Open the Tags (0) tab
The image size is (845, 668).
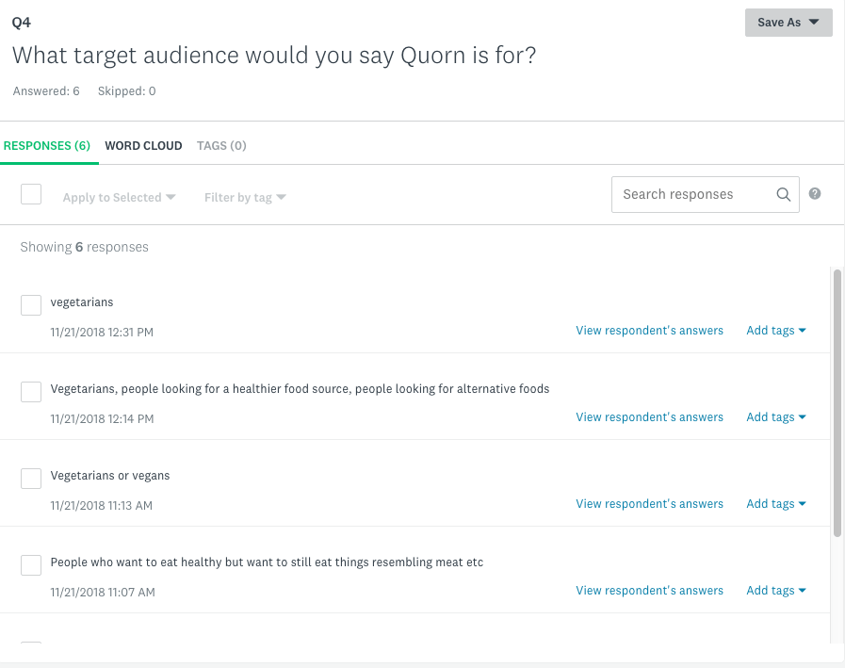[221, 146]
